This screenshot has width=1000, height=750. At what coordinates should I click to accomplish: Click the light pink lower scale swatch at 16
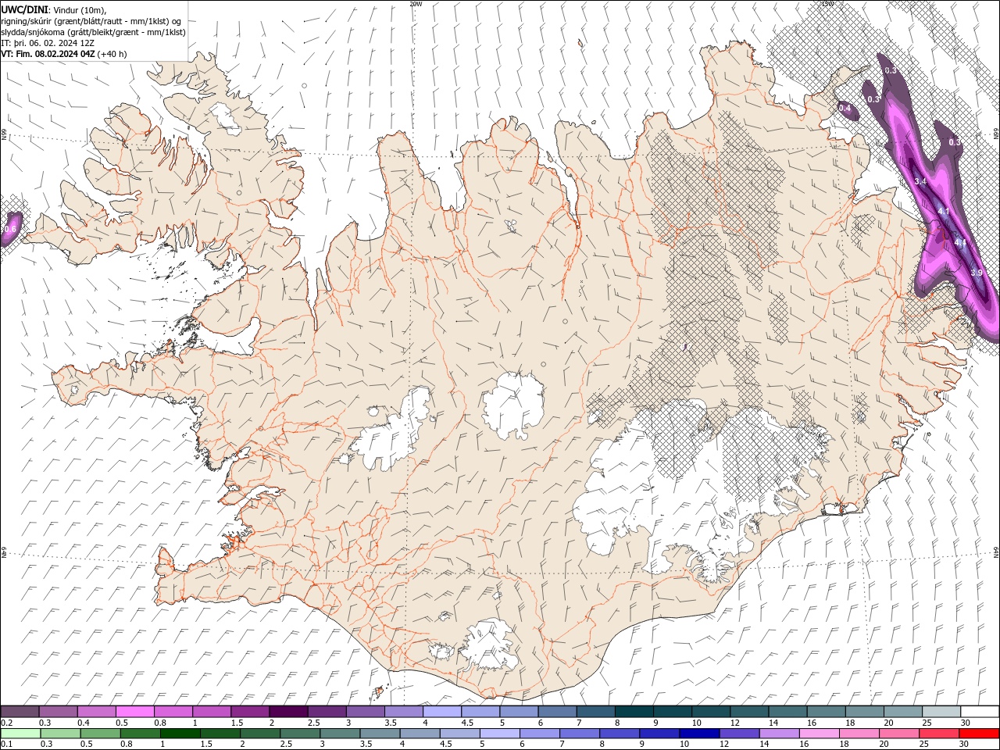[x=819, y=734]
